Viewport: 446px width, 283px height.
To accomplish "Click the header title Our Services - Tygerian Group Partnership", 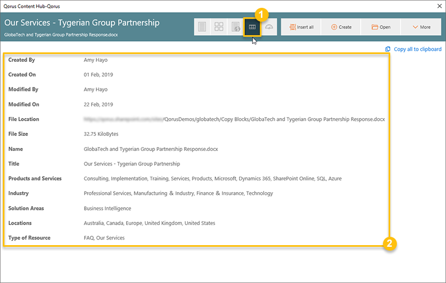I will click(82, 23).
